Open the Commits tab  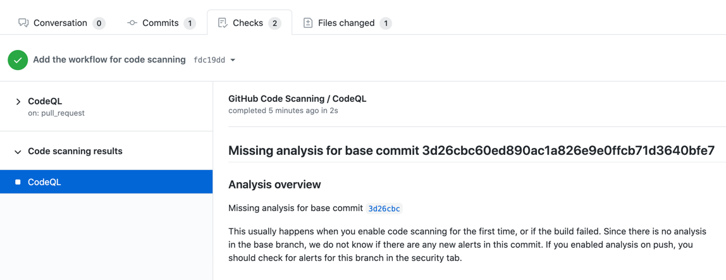(x=160, y=23)
